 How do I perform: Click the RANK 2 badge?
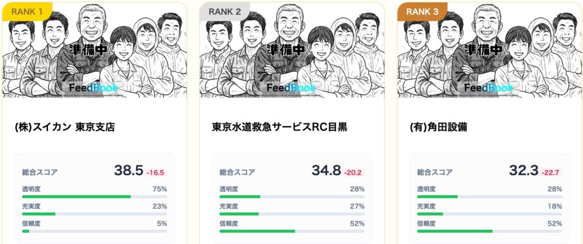point(224,11)
